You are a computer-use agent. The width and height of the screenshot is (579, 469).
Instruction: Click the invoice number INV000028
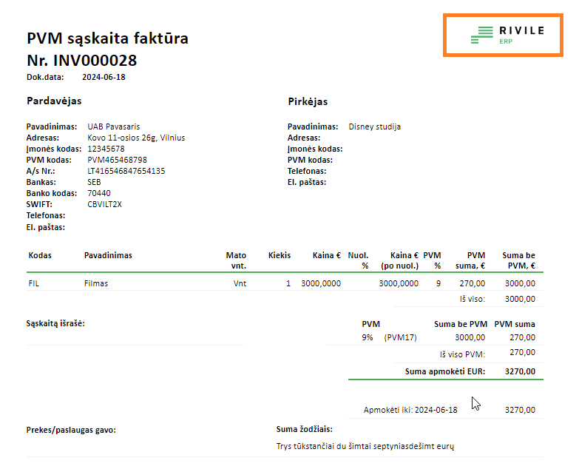point(81,61)
